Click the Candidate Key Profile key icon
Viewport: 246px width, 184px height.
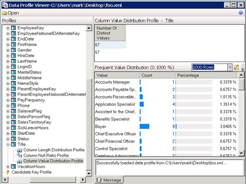8,172
